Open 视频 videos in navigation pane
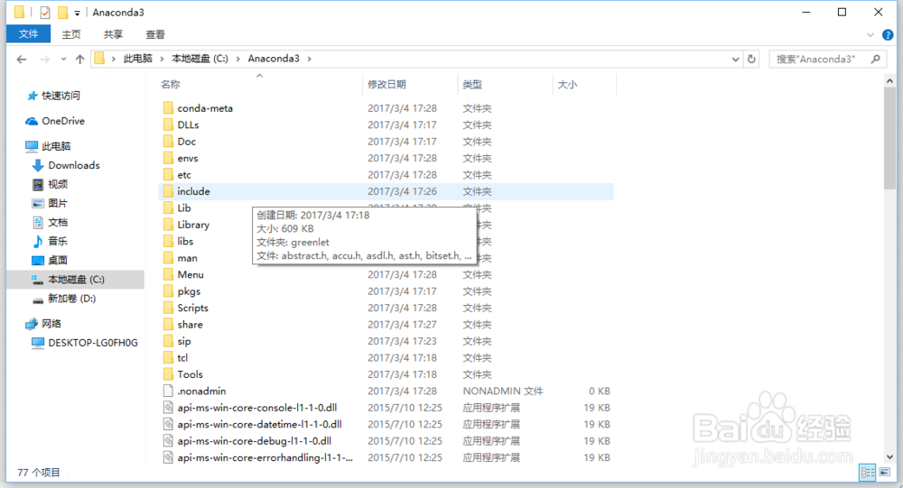903x488 pixels. (x=50, y=184)
